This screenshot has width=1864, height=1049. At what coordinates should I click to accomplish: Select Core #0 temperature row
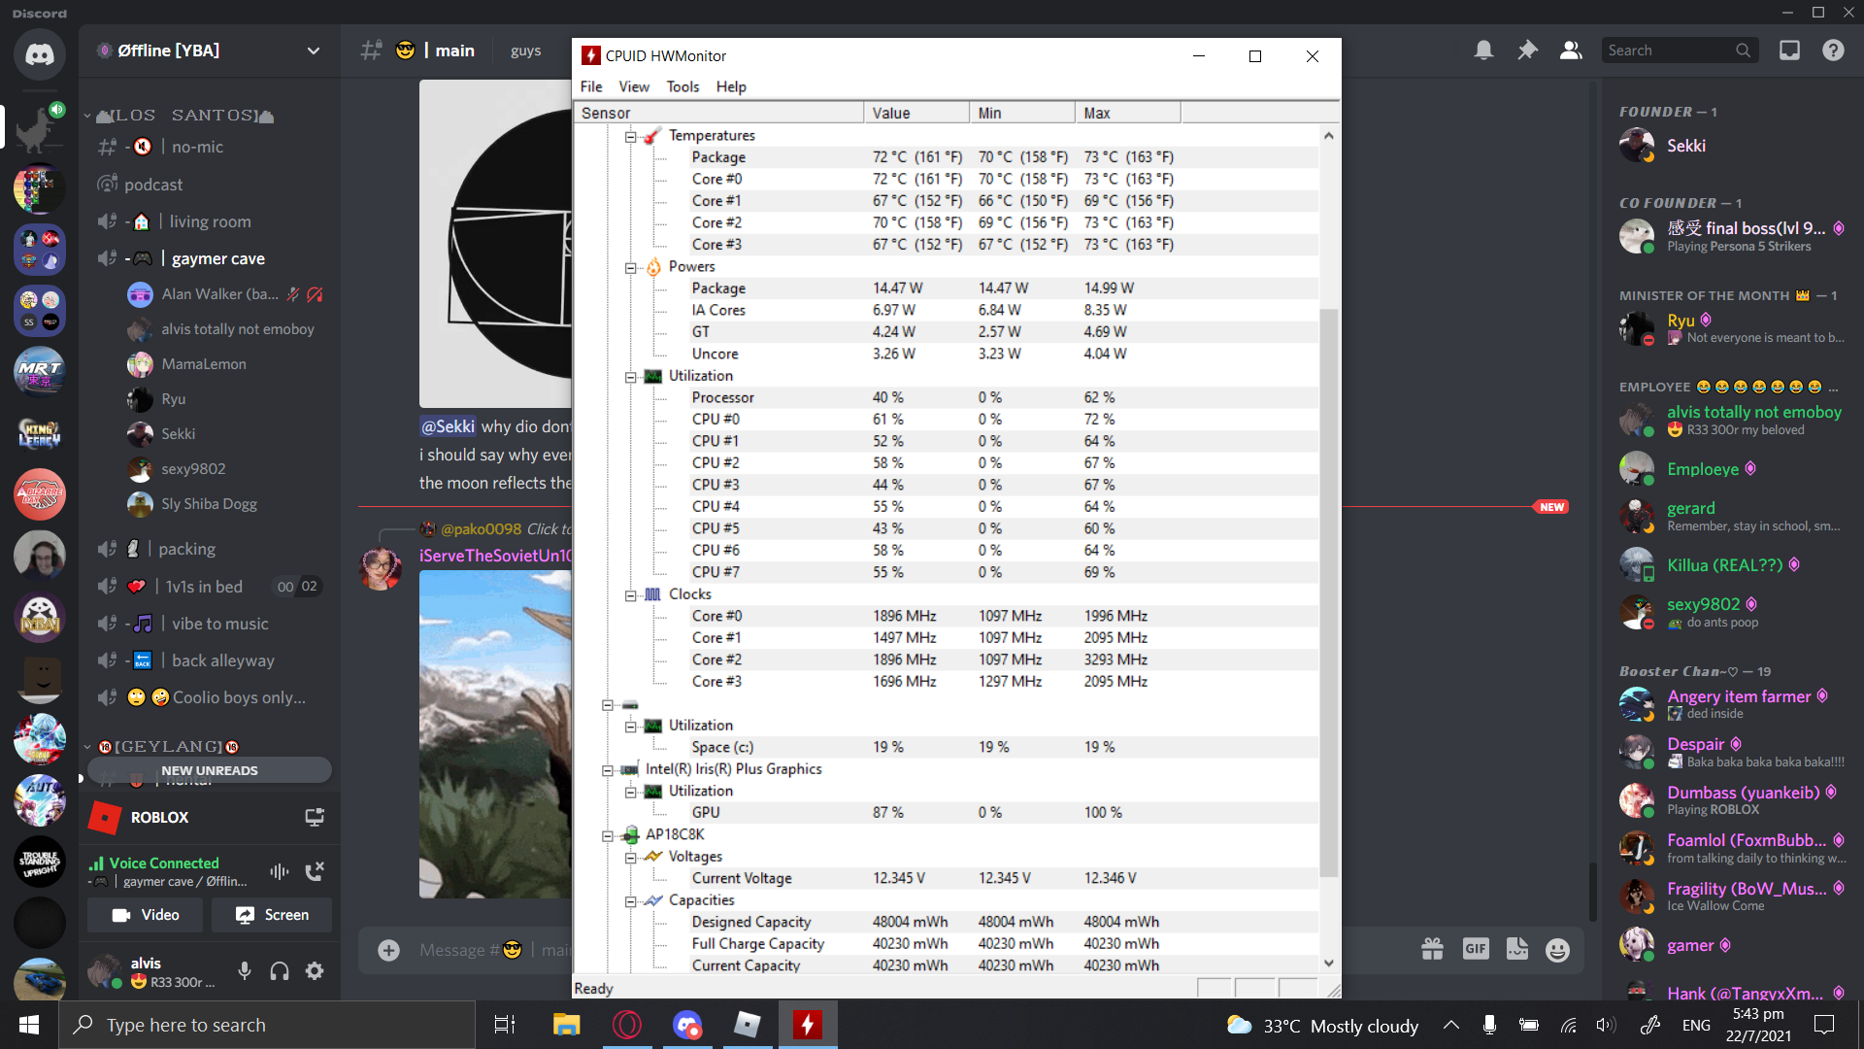click(x=947, y=179)
